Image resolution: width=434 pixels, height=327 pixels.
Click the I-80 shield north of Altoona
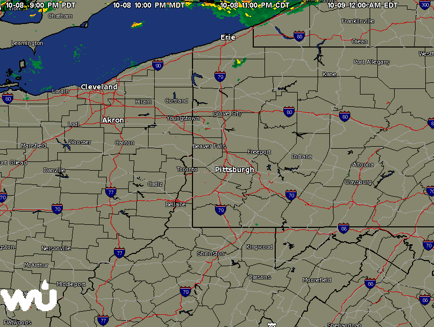[345, 116]
